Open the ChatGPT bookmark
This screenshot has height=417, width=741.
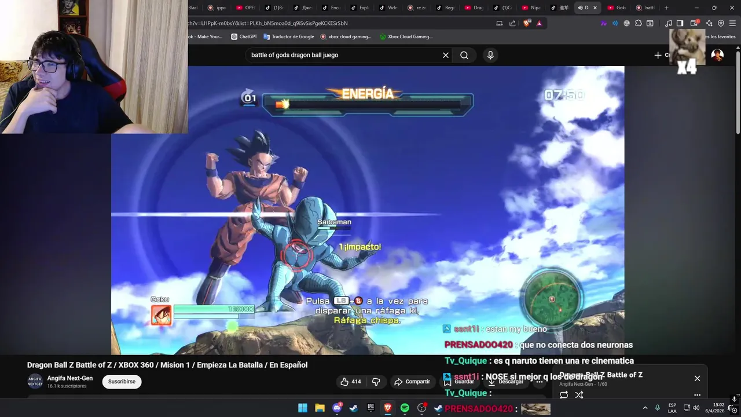click(244, 36)
